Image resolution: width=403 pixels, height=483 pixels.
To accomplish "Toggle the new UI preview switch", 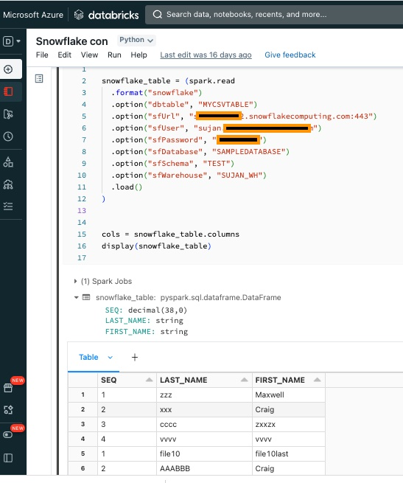I will click(x=8, y=434).
